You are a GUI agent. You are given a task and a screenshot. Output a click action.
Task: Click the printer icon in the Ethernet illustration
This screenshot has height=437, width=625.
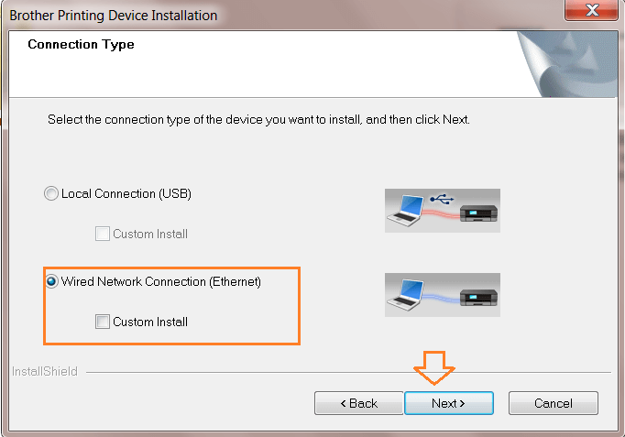478,298
